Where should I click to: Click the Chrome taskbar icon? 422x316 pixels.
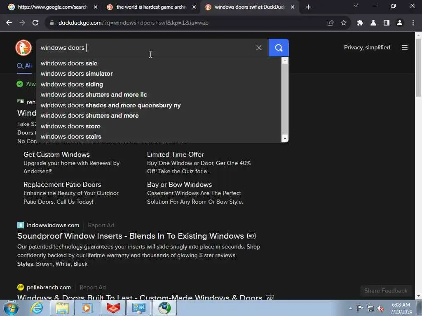point(164,308)
